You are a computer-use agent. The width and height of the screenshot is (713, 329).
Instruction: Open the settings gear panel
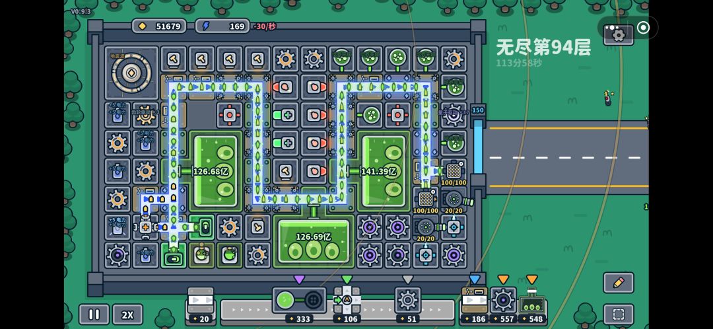[618, 34]
